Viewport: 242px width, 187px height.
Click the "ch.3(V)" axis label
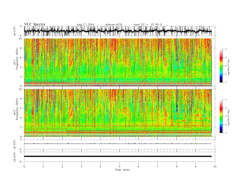(14, 145)
